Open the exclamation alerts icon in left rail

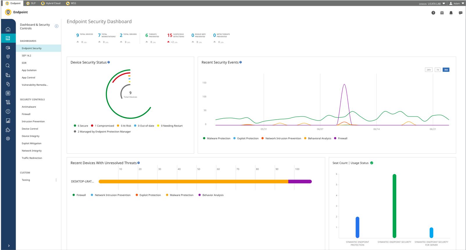click(8, 111)
